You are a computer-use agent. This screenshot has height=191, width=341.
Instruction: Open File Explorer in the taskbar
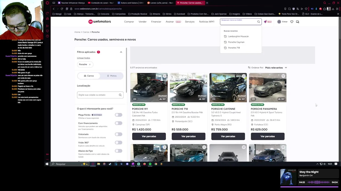(99, 164)
